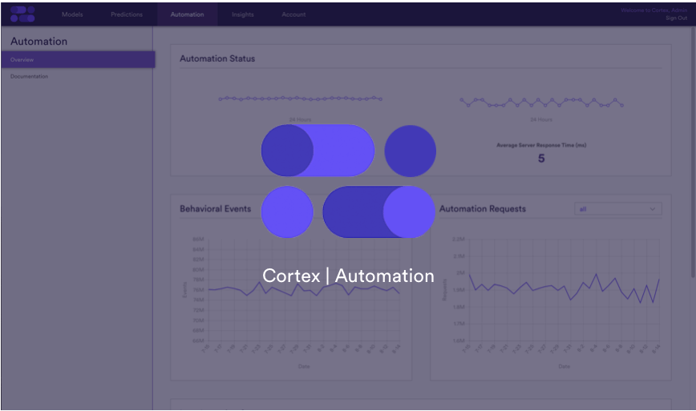Open the Predictions tab

click(x=127, y=14)
